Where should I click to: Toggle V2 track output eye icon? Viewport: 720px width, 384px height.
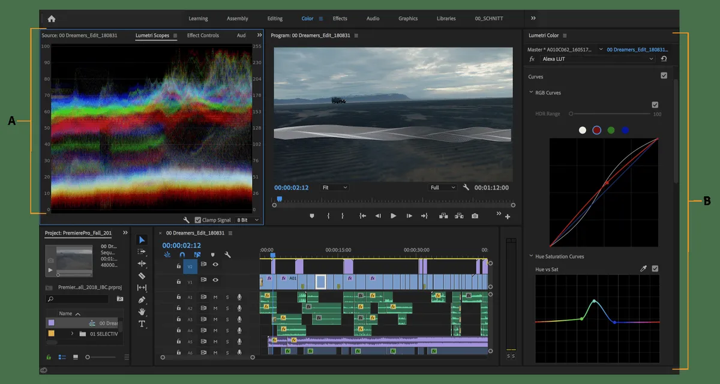[215, 265]
